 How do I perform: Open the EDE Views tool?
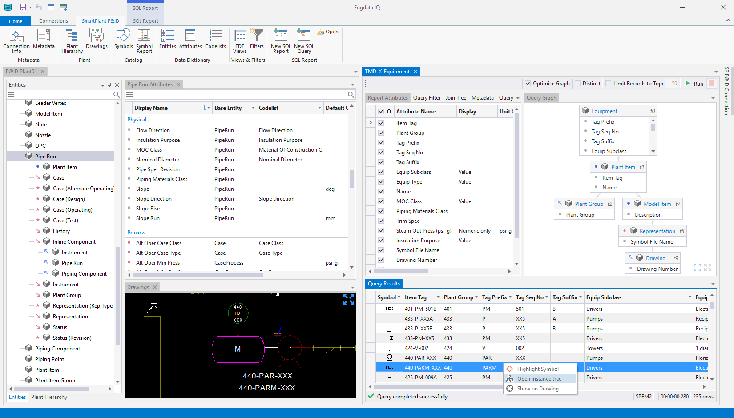[240, 40]
